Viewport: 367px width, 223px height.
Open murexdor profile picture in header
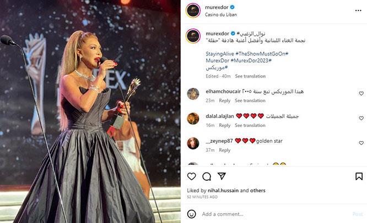[193, 11]
